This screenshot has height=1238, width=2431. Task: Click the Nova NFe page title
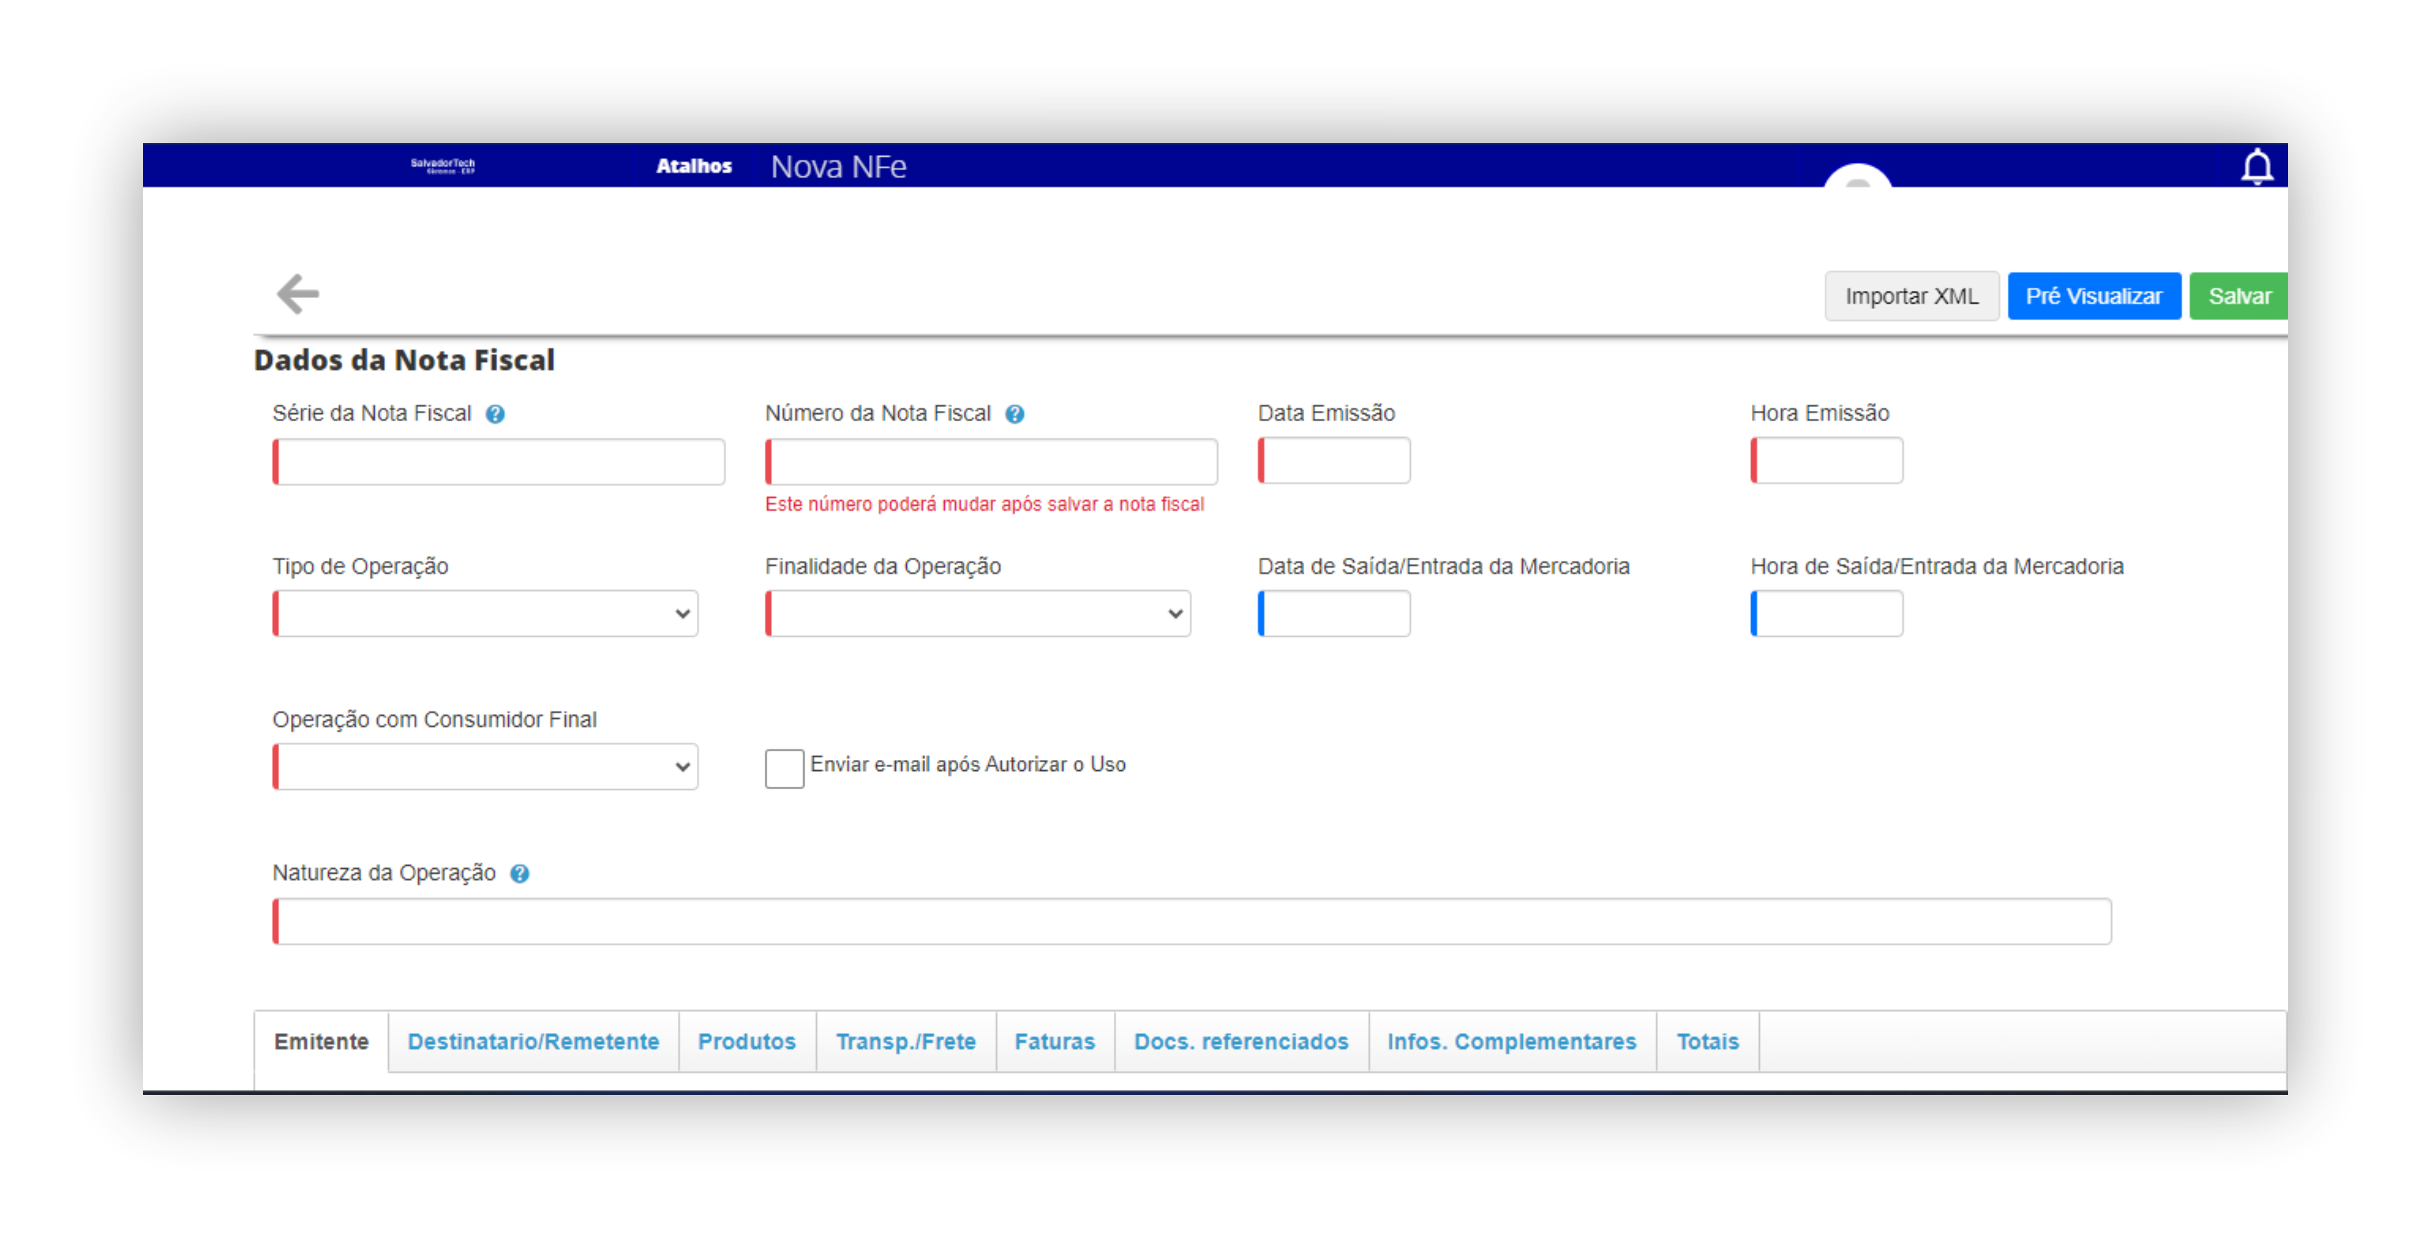pyautogui.click(x=838, y=167)
